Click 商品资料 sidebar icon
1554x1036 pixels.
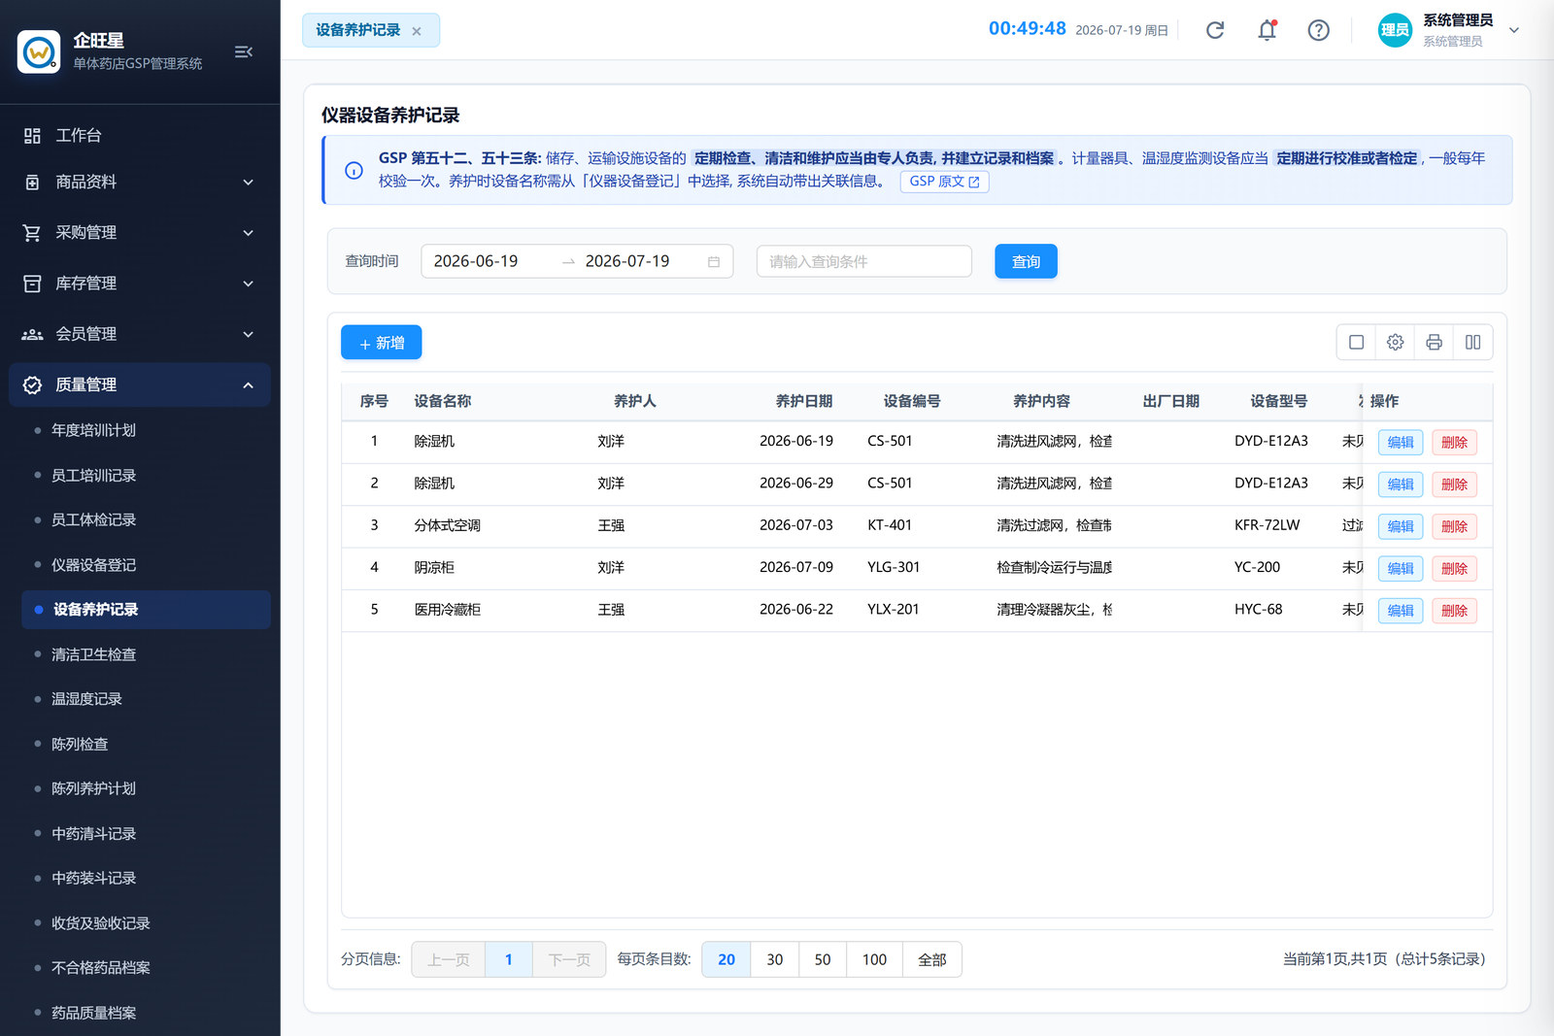pos(32,182)
